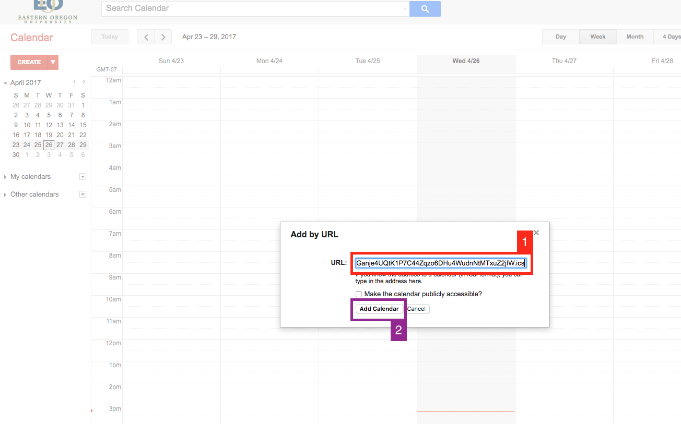Open the search options dropdown arrow
Image resolution: width=681 pixels, height=424 pixels.
405,9
